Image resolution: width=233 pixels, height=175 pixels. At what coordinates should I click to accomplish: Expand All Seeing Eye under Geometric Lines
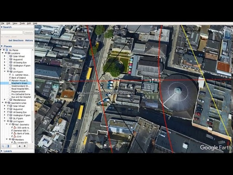5,112
